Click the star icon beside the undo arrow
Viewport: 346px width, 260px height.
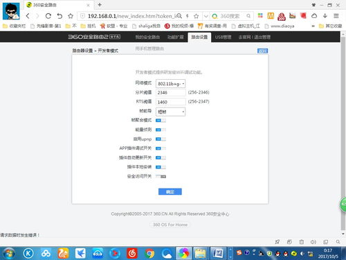tap(71, 16)
